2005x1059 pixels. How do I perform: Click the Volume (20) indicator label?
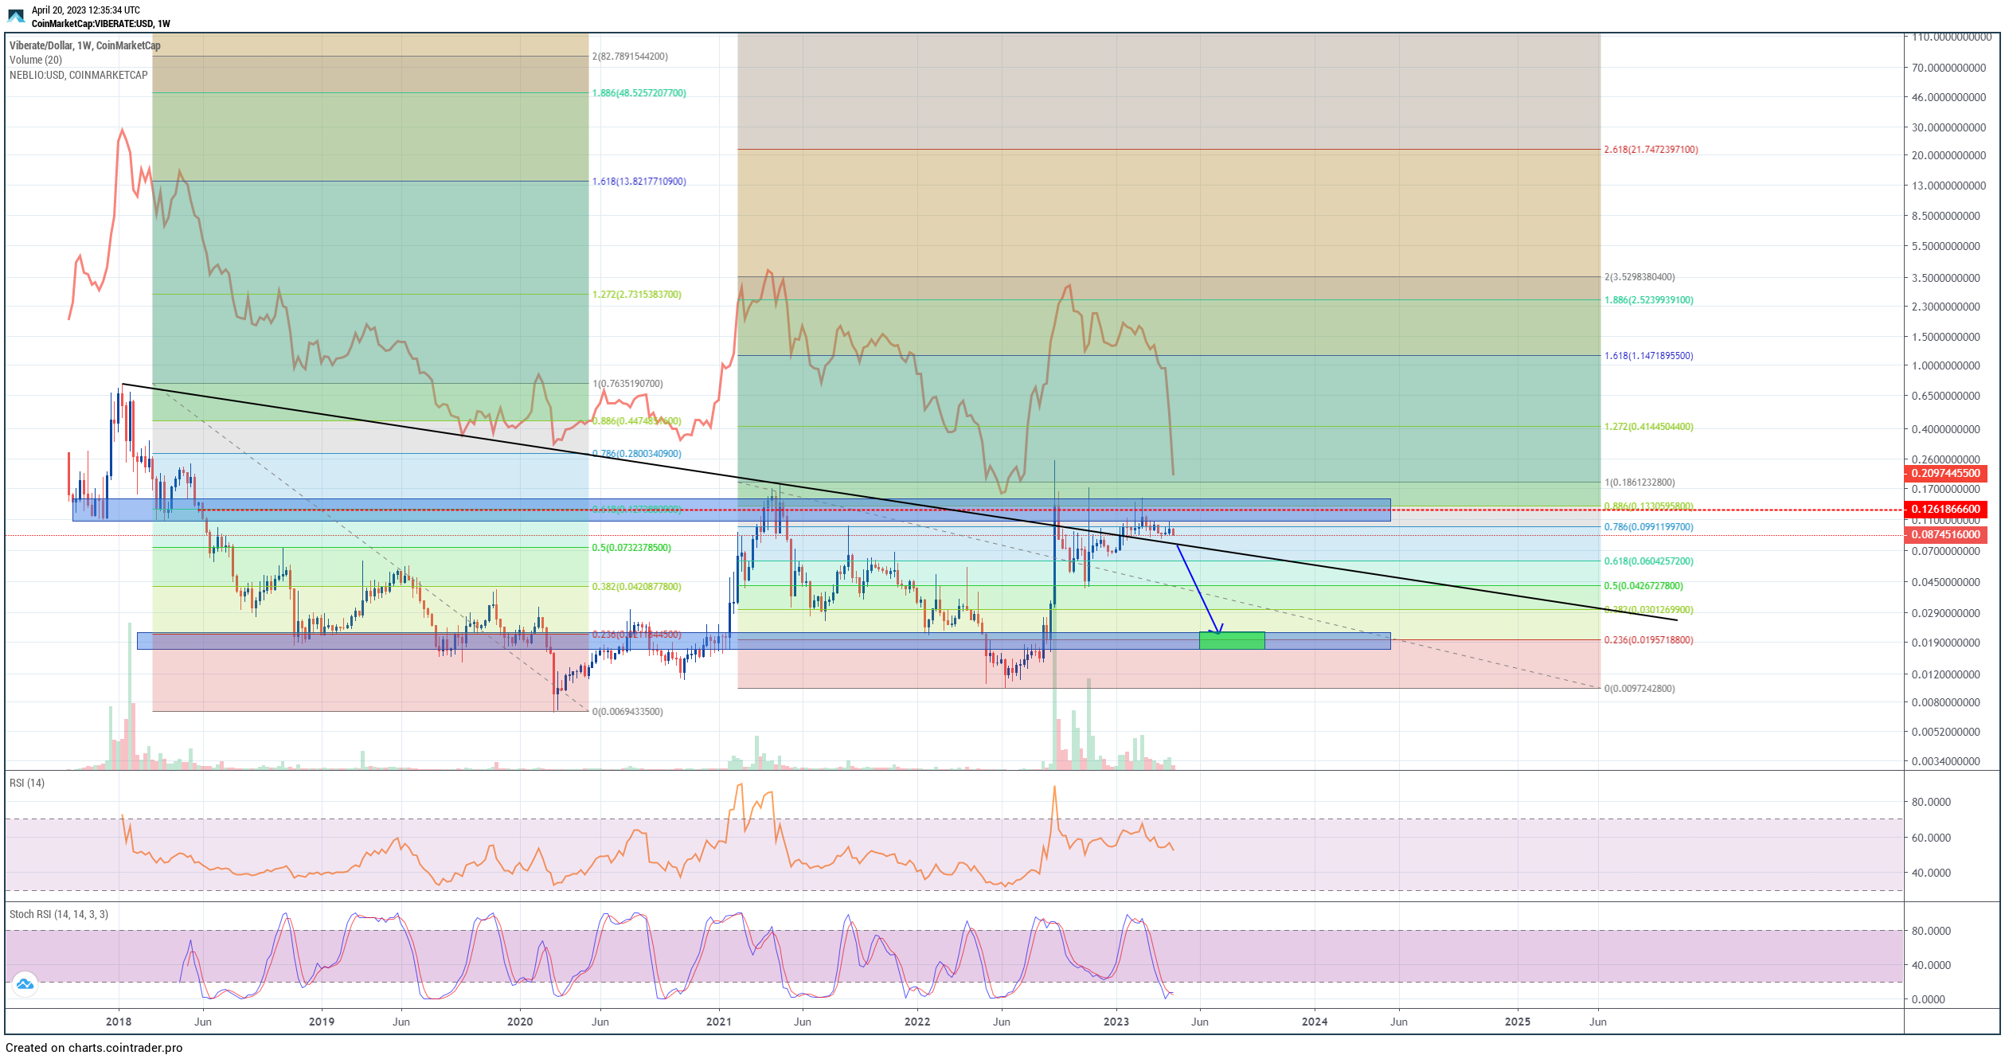click(x=36, y=61)
